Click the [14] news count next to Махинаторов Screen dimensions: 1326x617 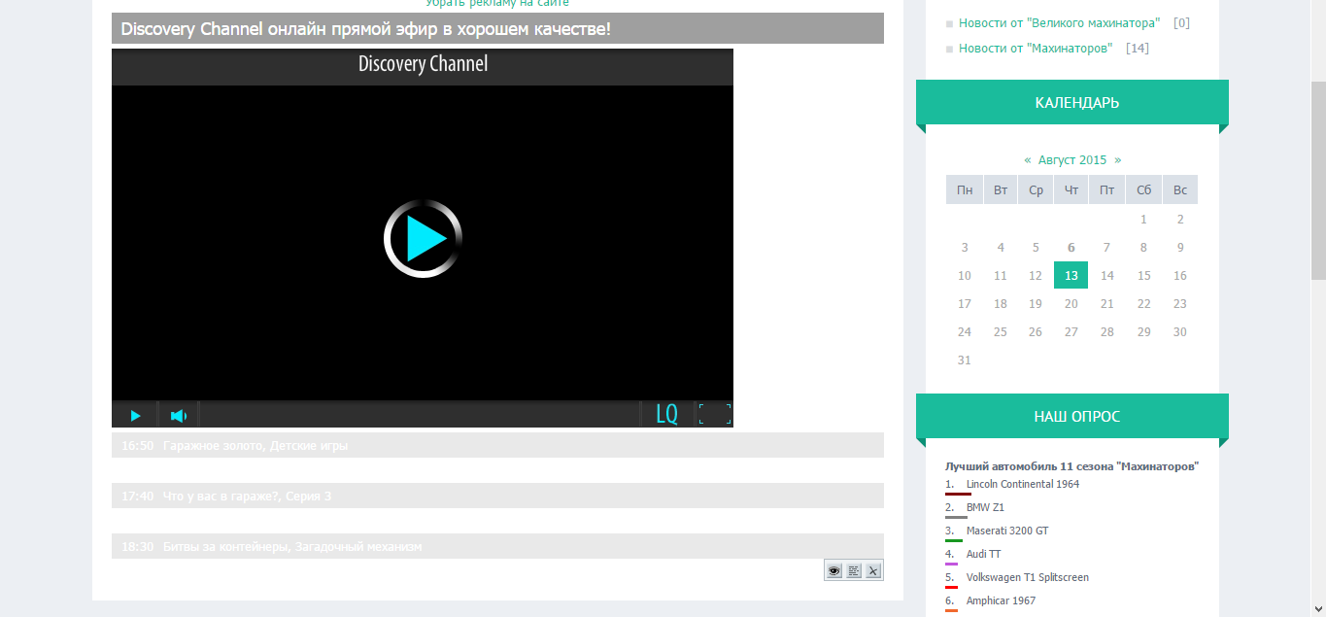click(x=1137, y=48)
